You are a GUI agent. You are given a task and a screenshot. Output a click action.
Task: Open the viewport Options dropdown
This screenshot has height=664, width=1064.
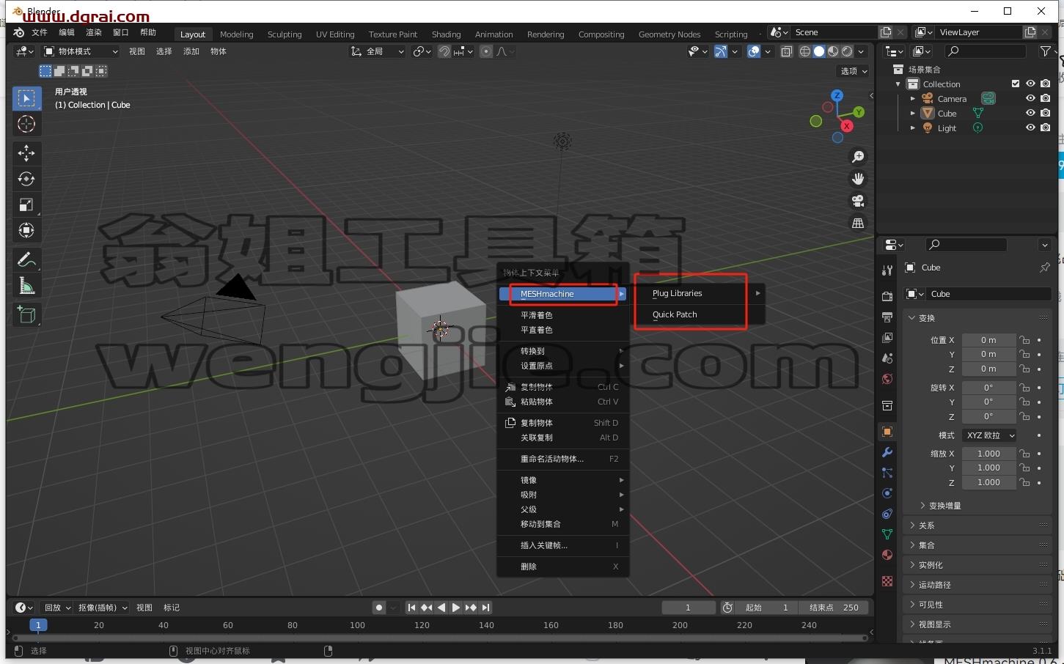854,71
